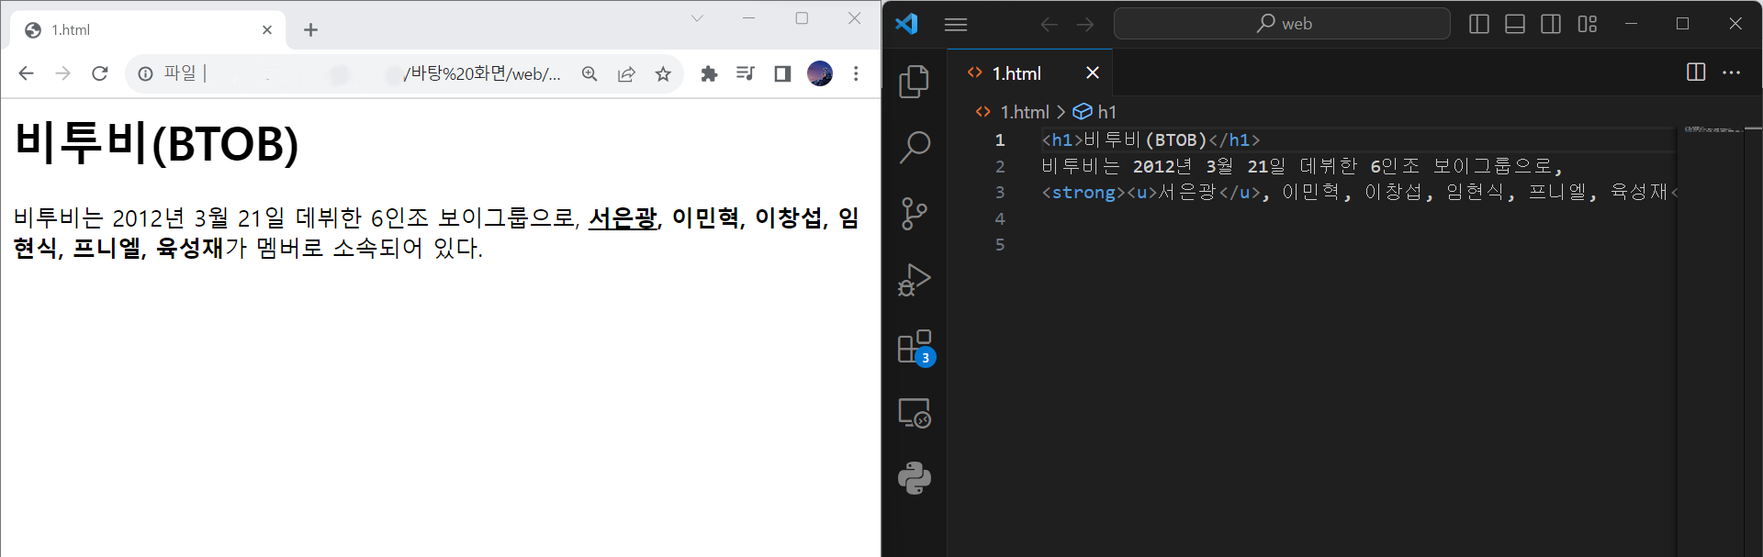Image resolution: width=1763 pixels, height=557 pixels.
Task: Reload the page in Chrome
Action: coord(100,73)
